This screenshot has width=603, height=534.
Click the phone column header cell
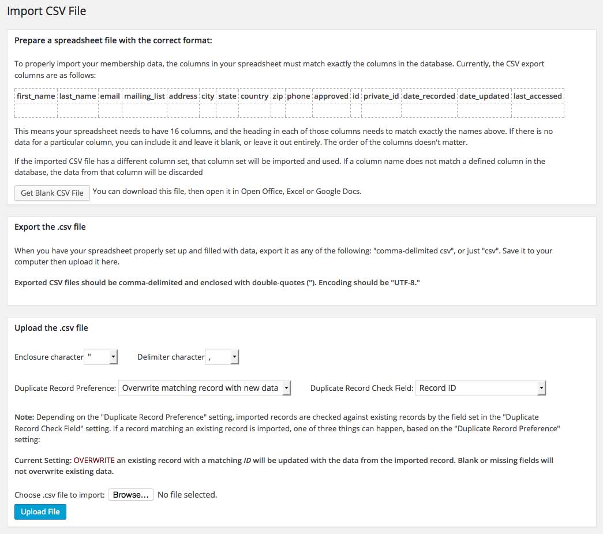click(x=298, y=96)
